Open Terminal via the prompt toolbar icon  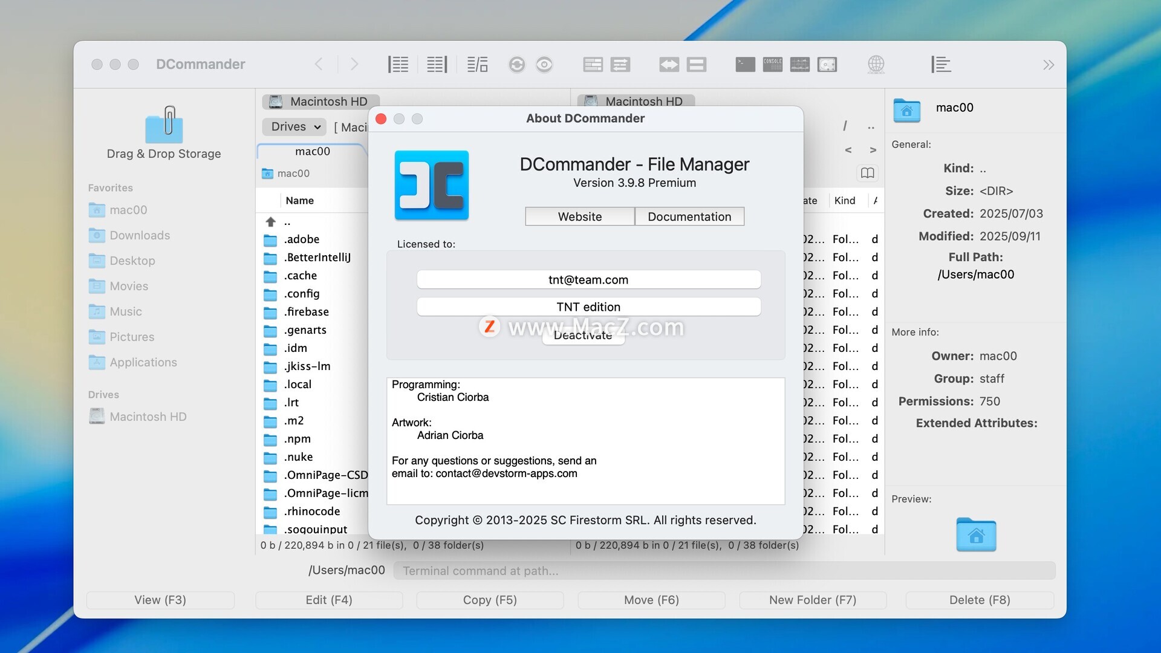(x=745, y=64)
